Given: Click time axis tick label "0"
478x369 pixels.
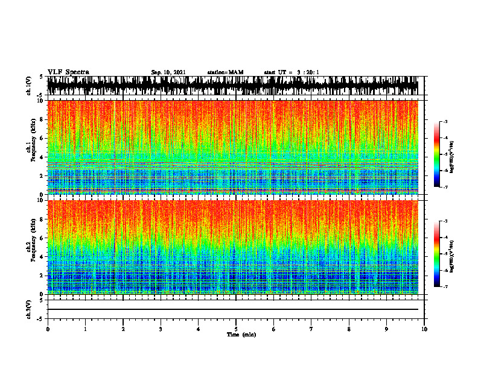Looking at the screenshot, I should click(x=48, y=329).
